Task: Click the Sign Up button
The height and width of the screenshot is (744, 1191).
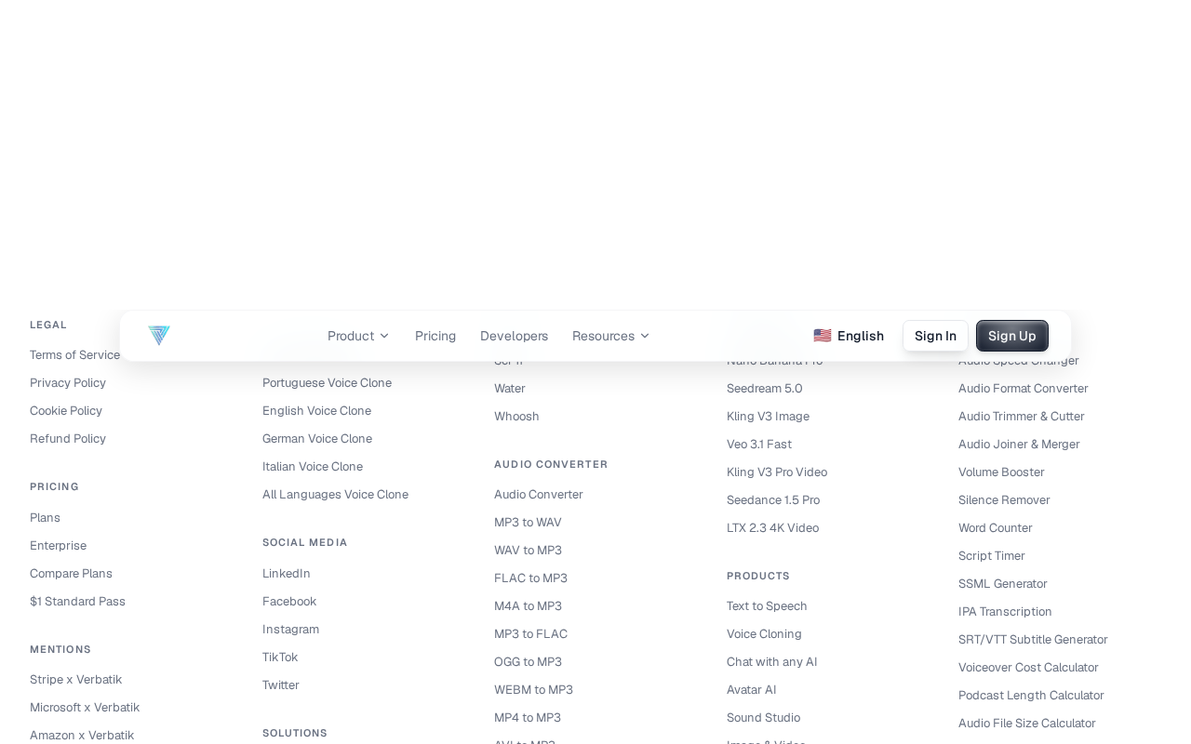Action: (x=1012, y=336)
